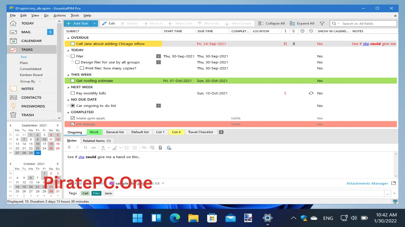The image size is (405, 227).
Task: Open Microsoft Edge from the taskbar
Action: (x=175, y=218)
